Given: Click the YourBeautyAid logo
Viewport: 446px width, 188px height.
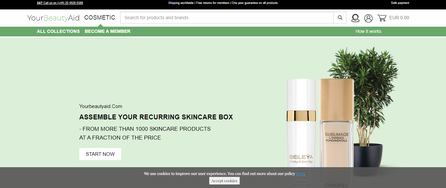Looking at the screenshot, I should (x=53, y=18).
